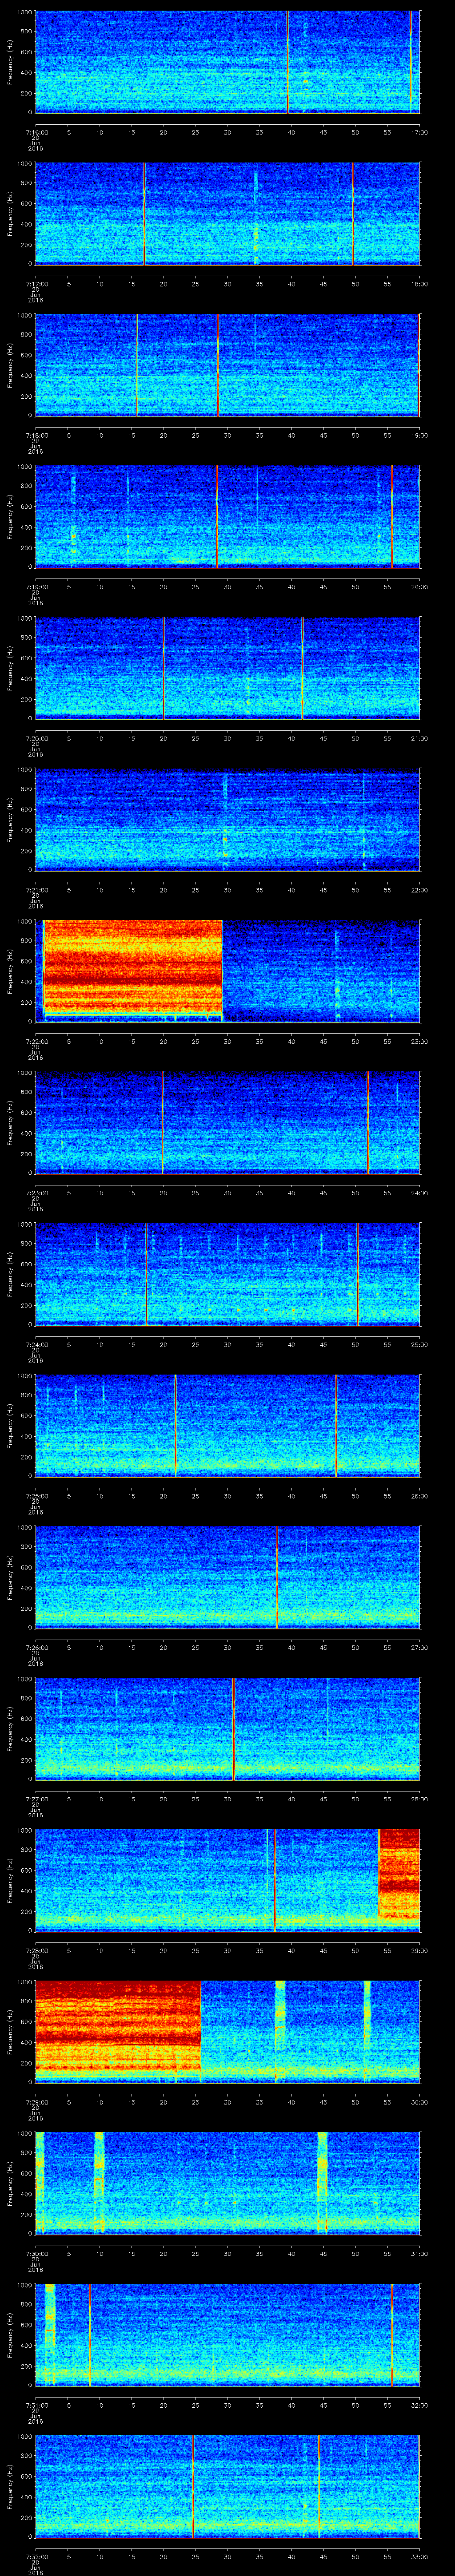Click the 20:00 end time label
455x2576 pixels.
(419, 587)
